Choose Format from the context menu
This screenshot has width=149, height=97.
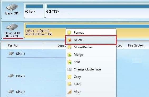[91, 33]
